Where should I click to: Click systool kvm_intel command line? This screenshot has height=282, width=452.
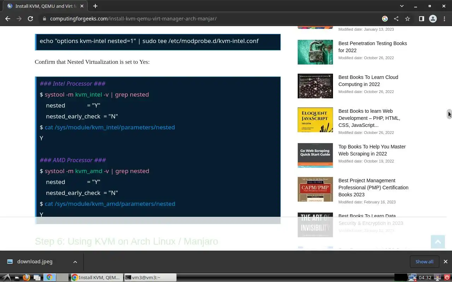(94, 94)
